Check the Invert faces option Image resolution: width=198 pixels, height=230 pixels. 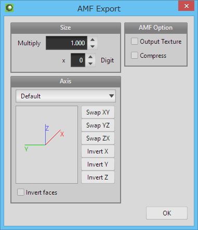21,192
